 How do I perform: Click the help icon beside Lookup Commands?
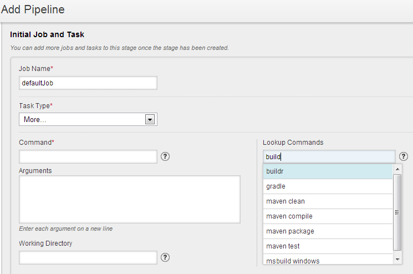click(x=404, y=156)
